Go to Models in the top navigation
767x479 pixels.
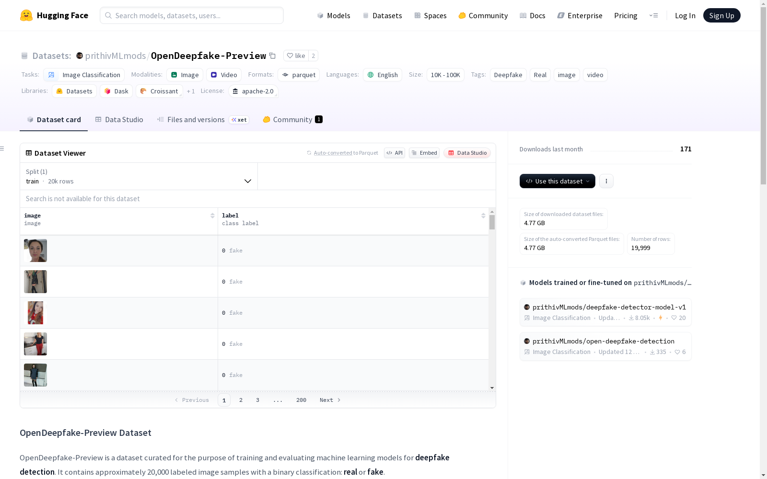tap(334, 15)
